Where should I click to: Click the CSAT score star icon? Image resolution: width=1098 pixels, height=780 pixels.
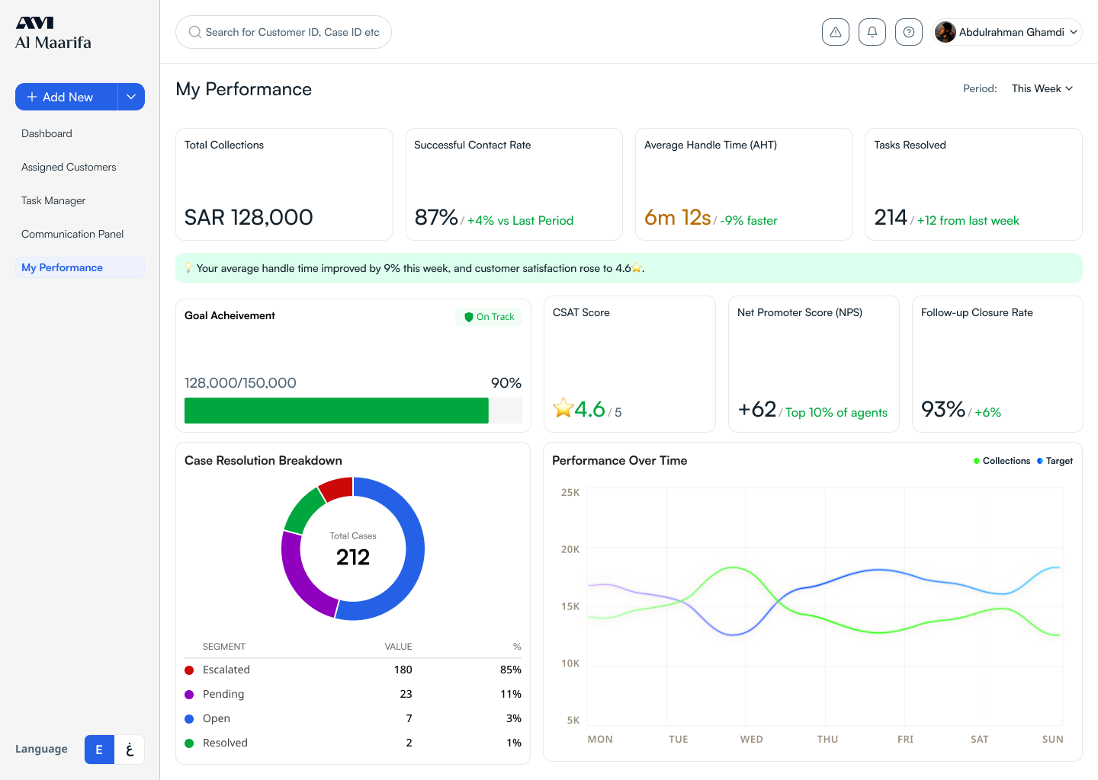[x=563, y=408]
